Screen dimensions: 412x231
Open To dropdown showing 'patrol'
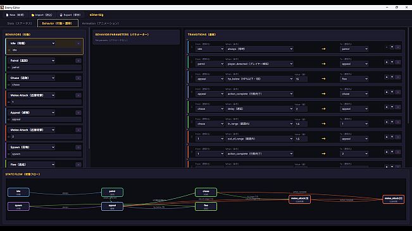tap(354, 49)
